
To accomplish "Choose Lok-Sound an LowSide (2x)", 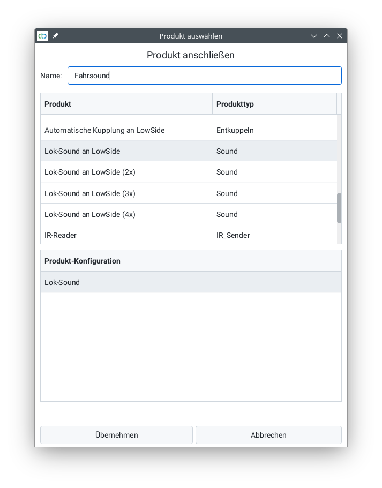I will click(x=90, y=172).
